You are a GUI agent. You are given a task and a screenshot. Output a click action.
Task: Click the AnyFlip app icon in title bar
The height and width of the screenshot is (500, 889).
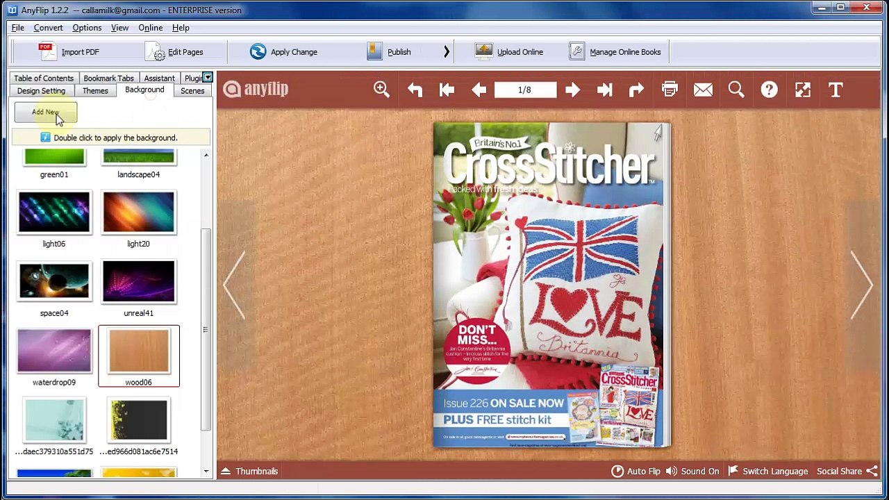coord(12,10)
